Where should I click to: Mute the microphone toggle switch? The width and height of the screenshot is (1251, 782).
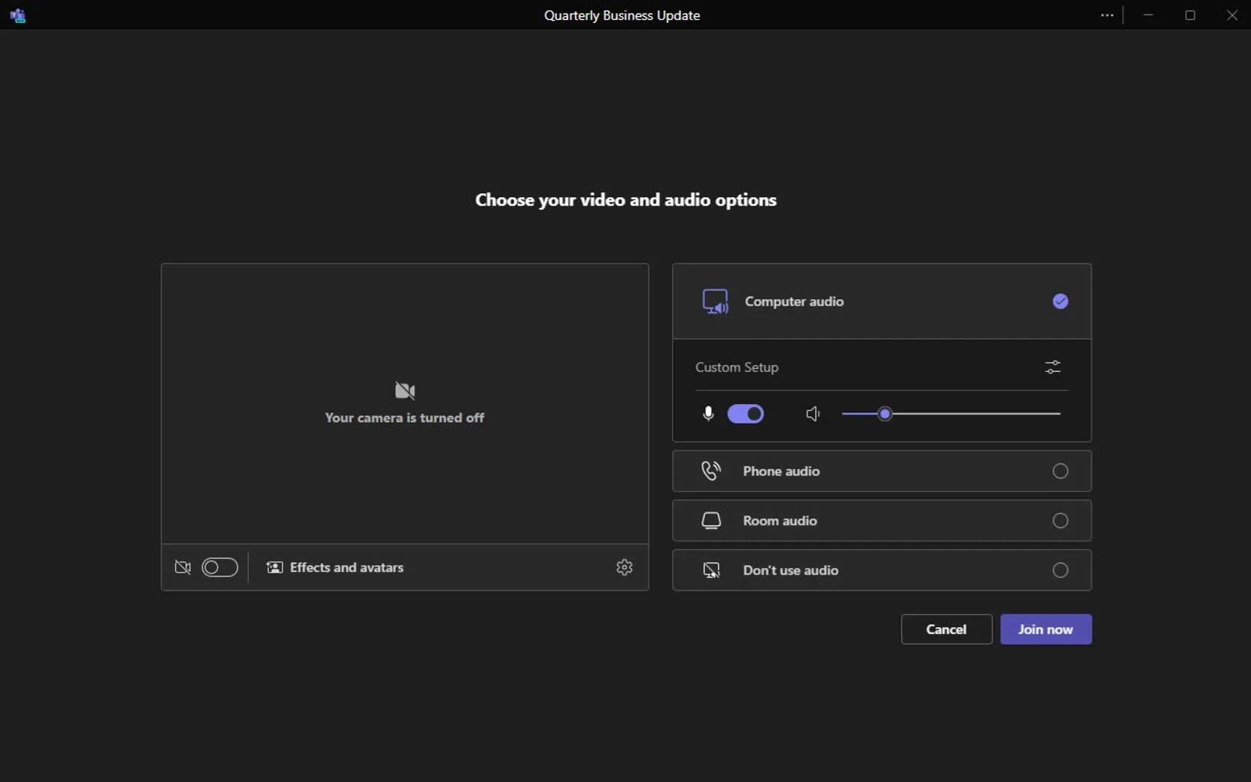(x=745, y=414)
